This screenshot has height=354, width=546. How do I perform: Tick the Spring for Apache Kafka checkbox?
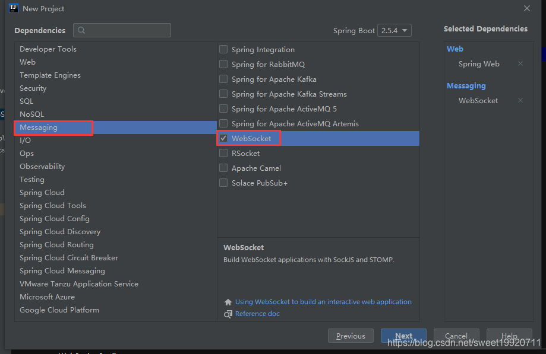tap(223, 79)
